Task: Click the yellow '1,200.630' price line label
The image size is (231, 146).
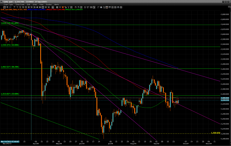Action: coord(215,133)
